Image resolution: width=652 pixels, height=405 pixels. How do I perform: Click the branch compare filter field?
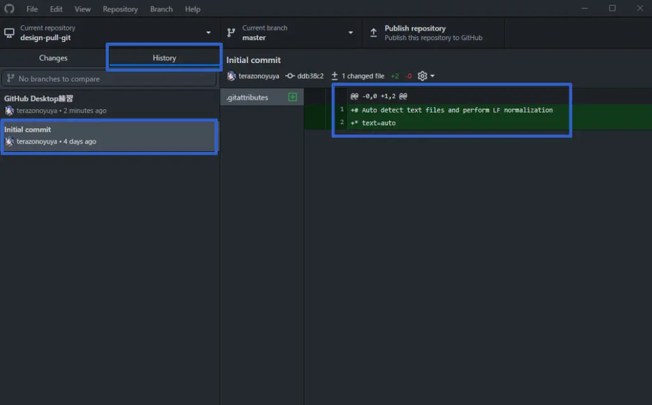tap(110, 79)
